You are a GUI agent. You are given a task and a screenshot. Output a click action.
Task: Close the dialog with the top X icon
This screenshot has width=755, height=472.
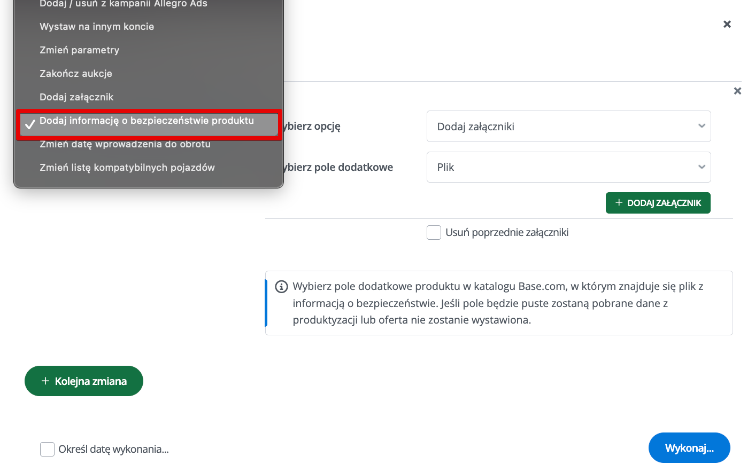pyautogui.click(x=727, y=24)
